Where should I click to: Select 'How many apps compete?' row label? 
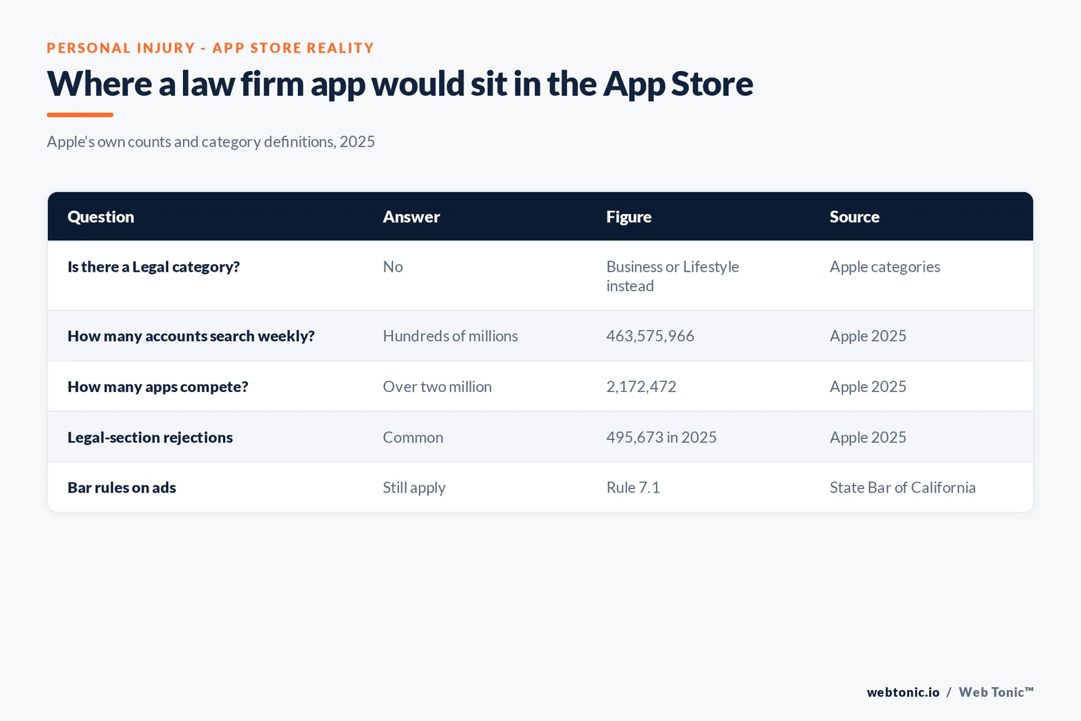coord(157,387)
